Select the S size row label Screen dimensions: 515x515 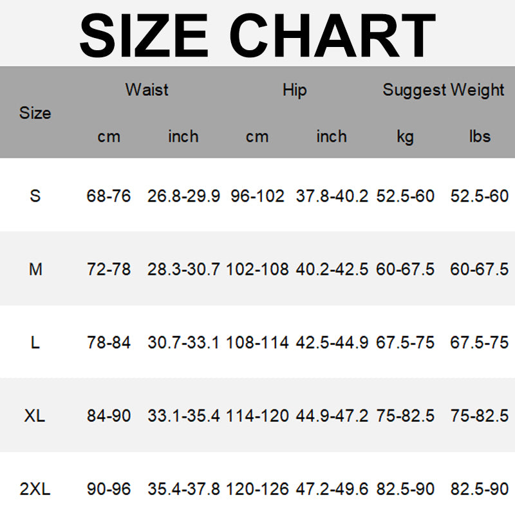[35, 196]
